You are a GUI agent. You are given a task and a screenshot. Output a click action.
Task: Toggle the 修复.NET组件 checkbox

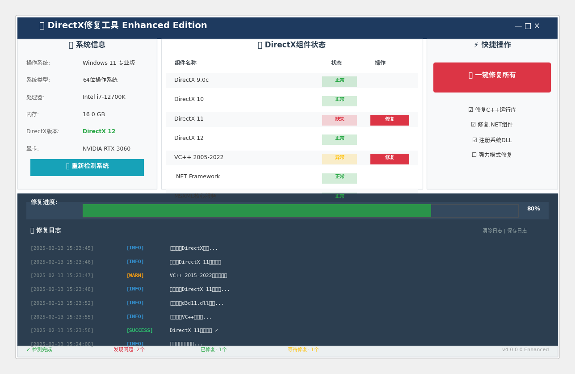pyautogui.click(x=474, y=125)
